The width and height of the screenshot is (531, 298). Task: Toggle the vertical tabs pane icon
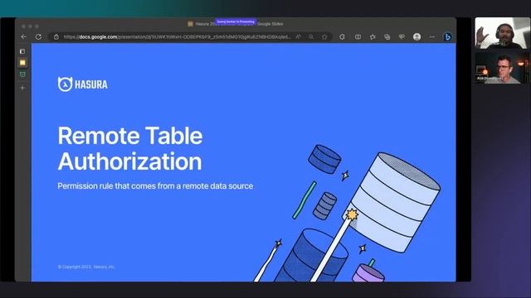pyautogui.click(x=22, y=51)
